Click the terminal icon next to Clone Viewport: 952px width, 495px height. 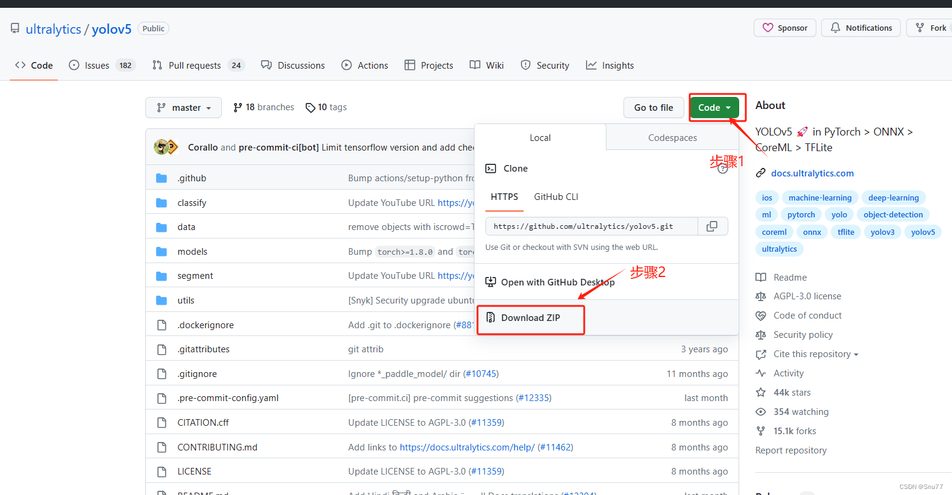(491, 169)
